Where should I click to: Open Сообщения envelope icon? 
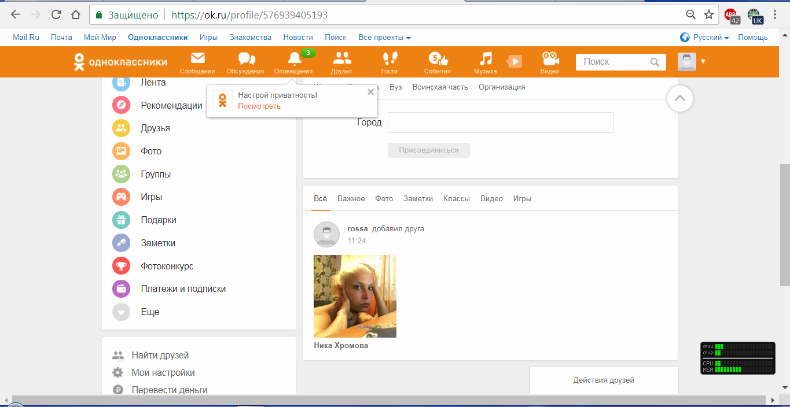[198, 58]
